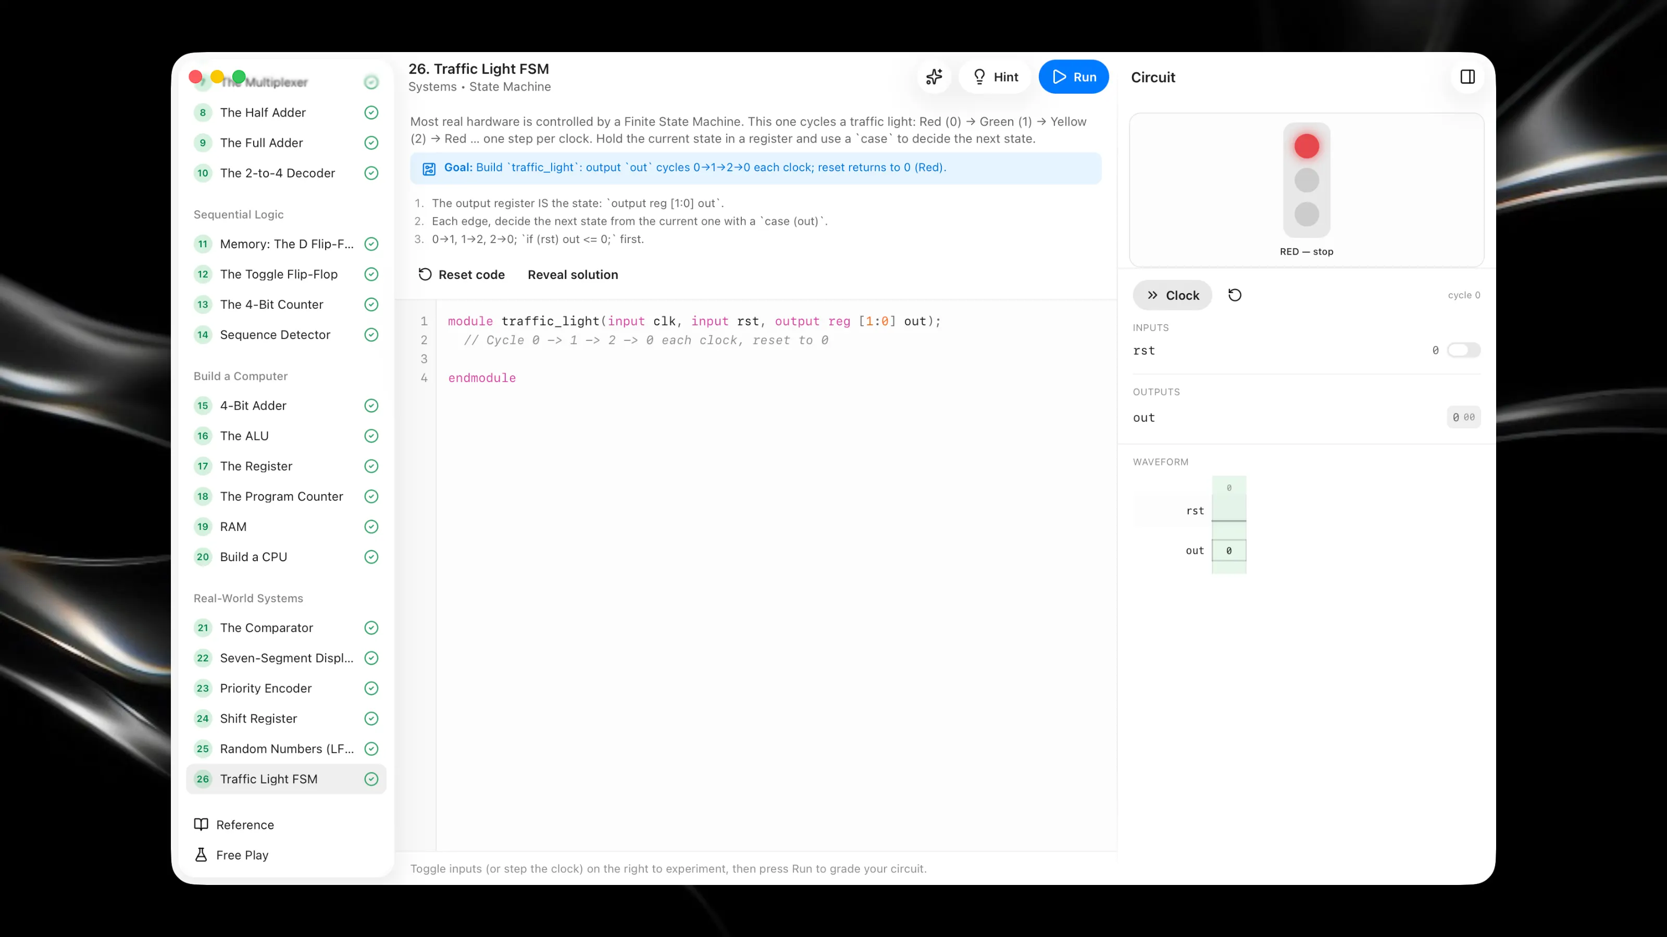Select lesson 8 The Half Adder

[286, 112]
